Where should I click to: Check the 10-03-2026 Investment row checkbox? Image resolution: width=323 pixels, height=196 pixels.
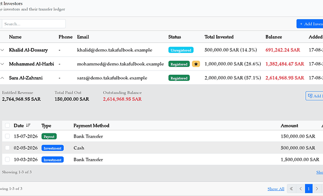pyautogui.click(x=7, y=160)
